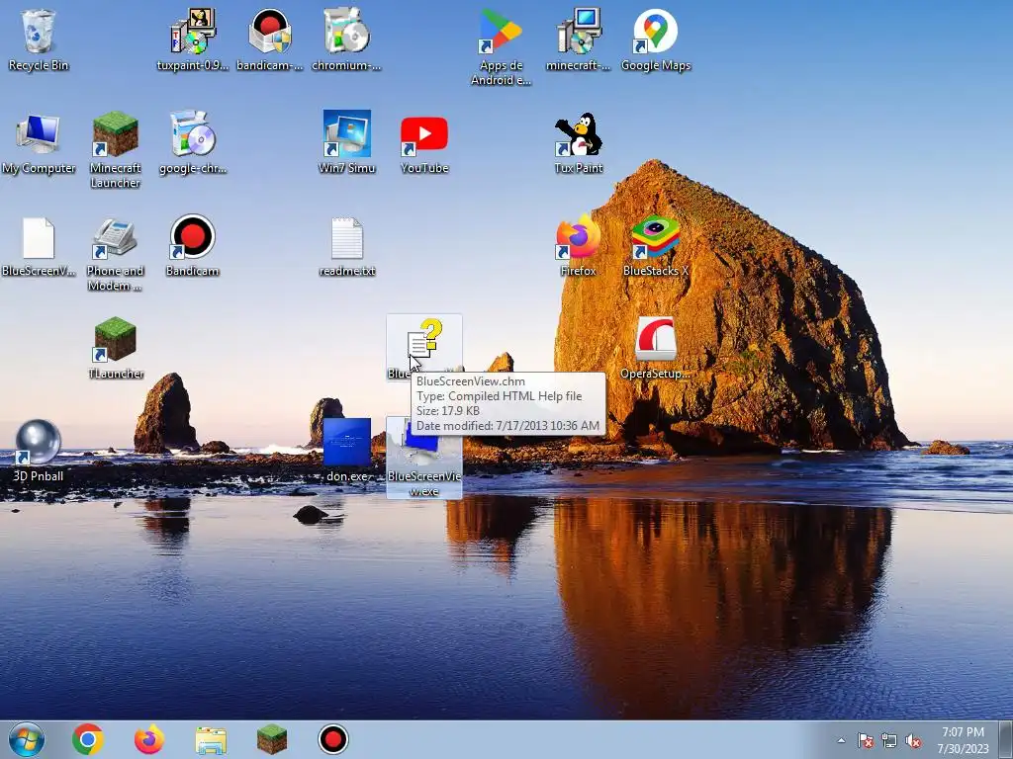The image size is (1013, 759).
Task: Launch Firefox from the taskbar
Action: [x=149, y=739]
